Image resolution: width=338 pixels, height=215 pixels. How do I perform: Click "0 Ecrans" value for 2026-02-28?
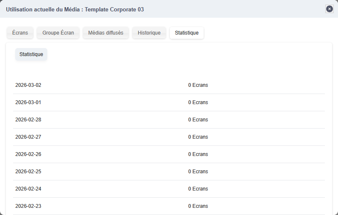198,120
